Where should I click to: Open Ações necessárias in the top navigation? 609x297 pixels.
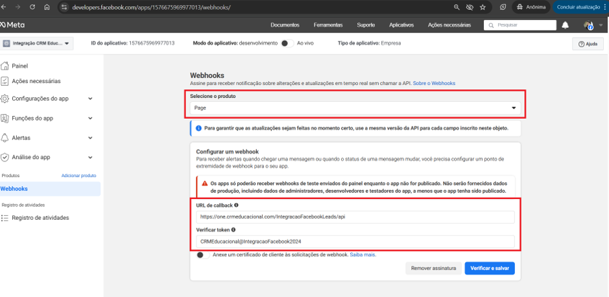pyautogui.click(x=449, y=25)
